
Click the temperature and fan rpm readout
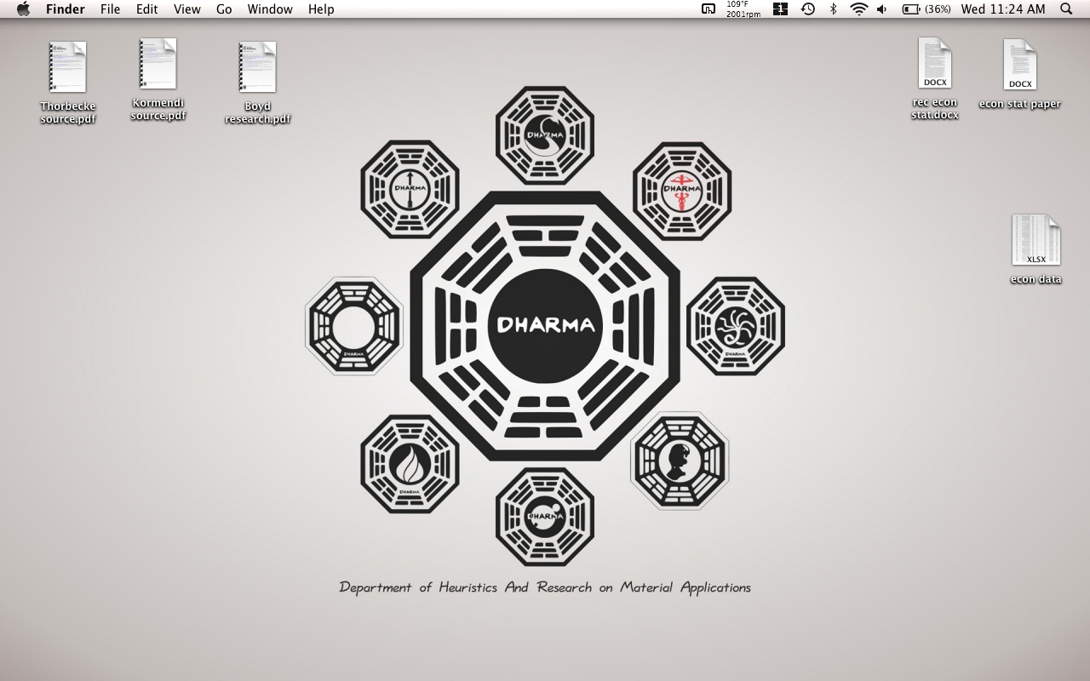pos(743,9)
